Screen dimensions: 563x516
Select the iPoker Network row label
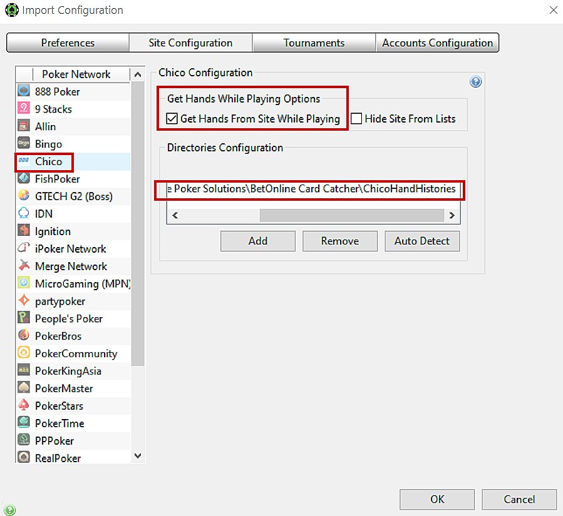(70, 249)
